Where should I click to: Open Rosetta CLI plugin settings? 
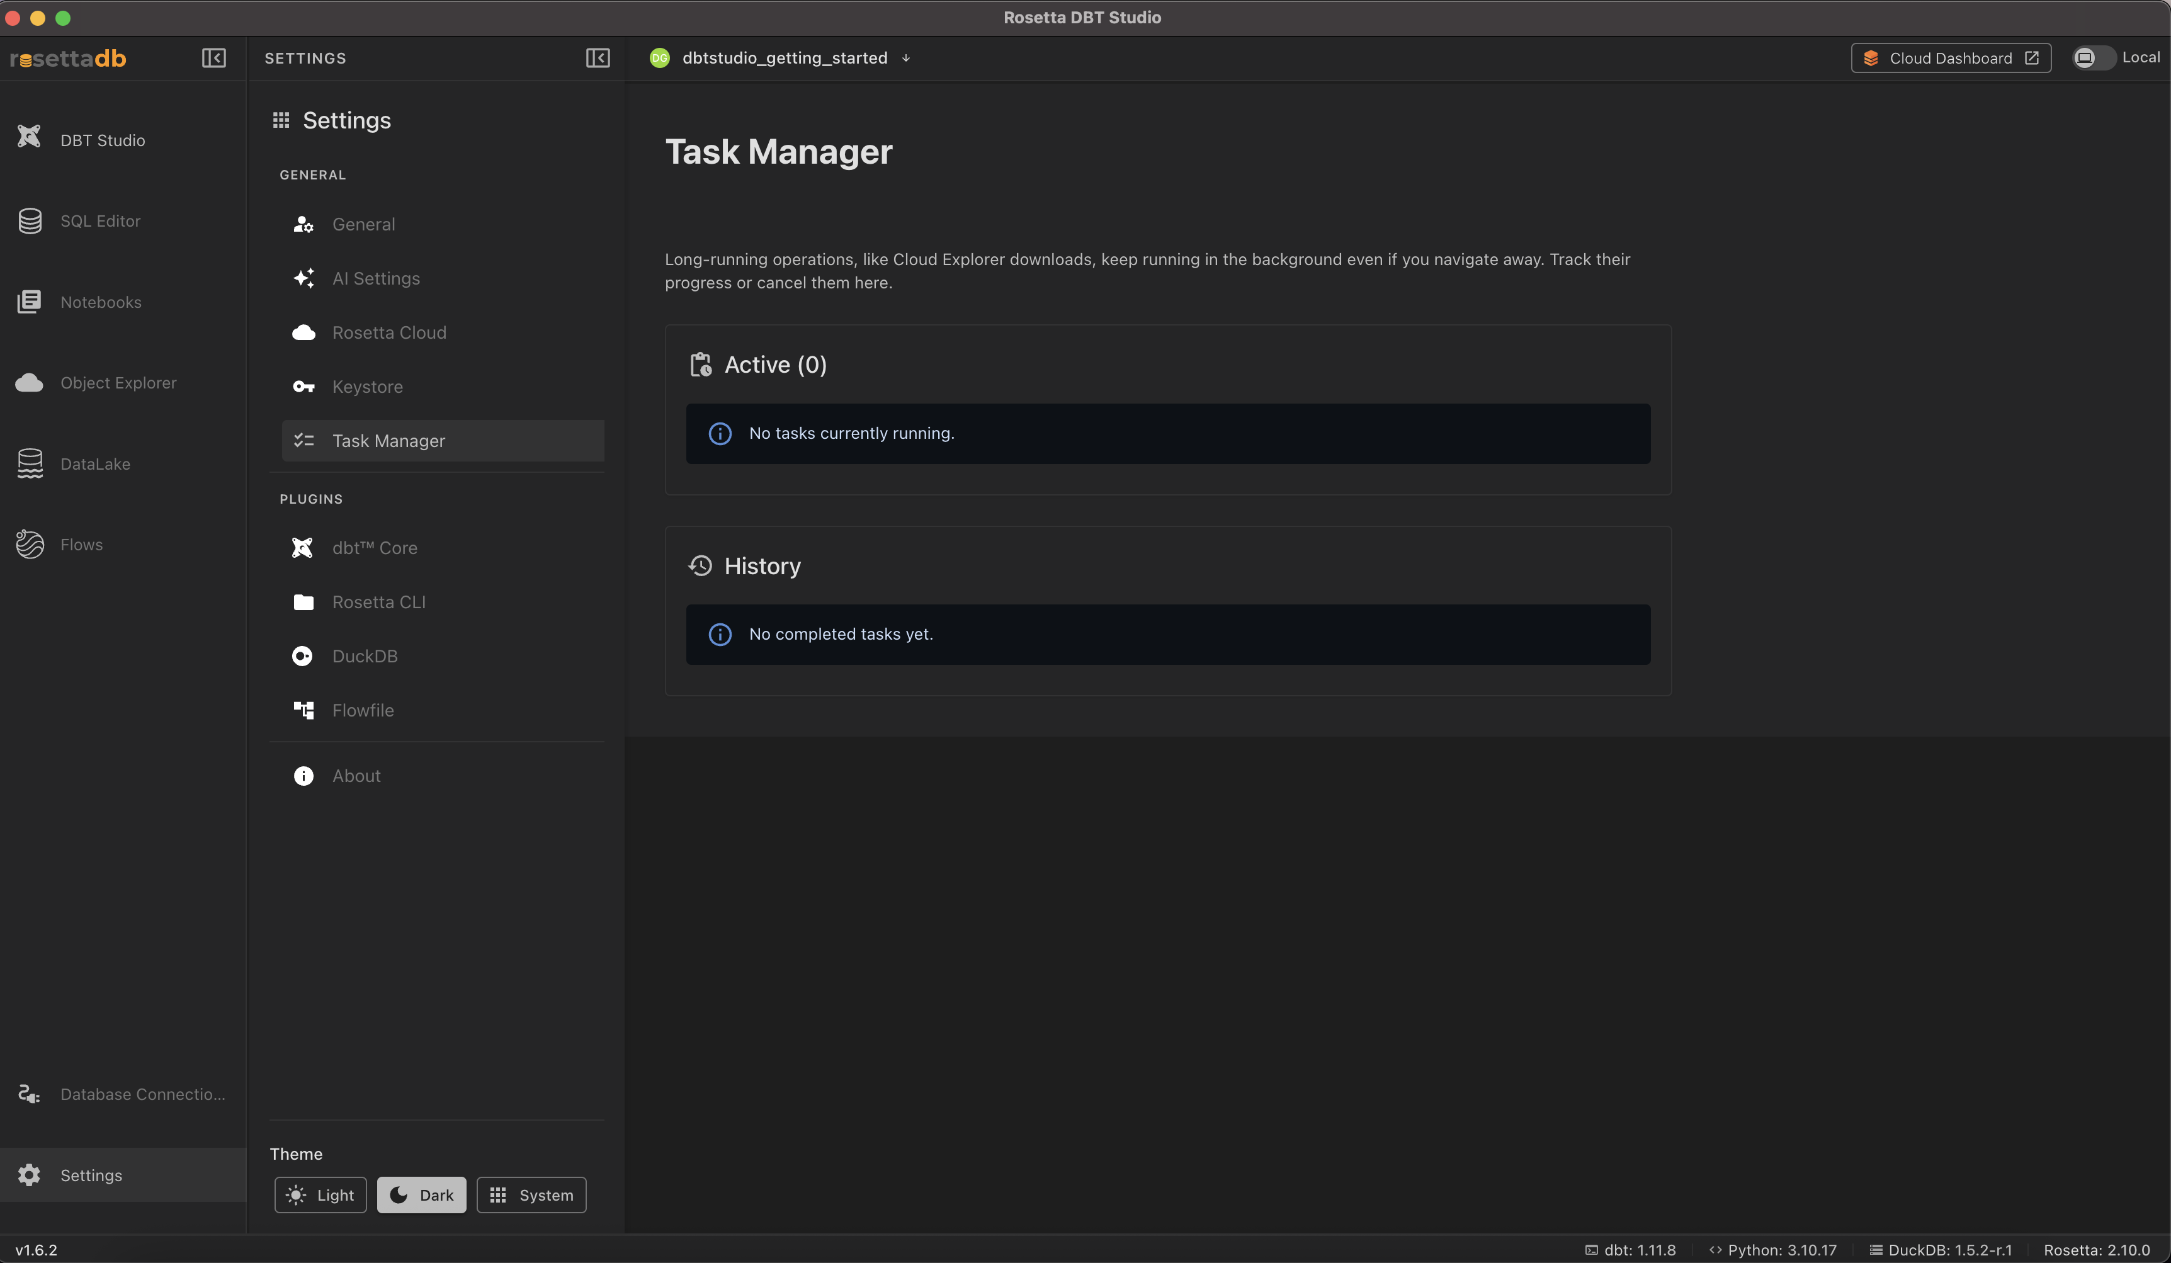[443, 602]
